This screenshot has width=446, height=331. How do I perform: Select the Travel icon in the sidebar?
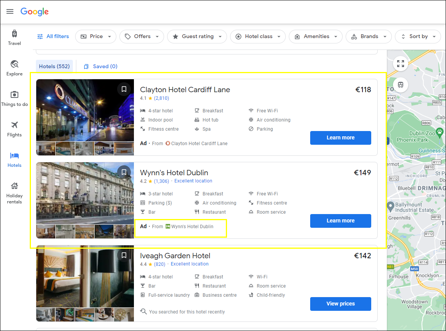[x=14, y=34]
